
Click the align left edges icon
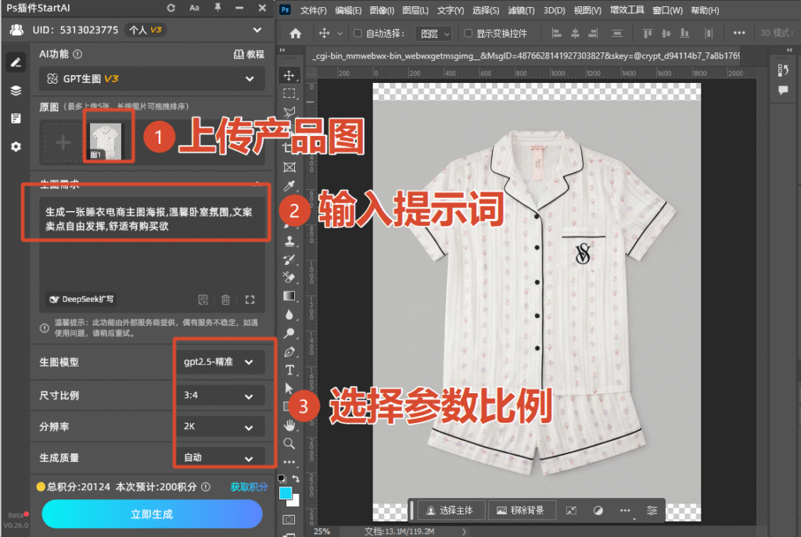tap(557, 33)
